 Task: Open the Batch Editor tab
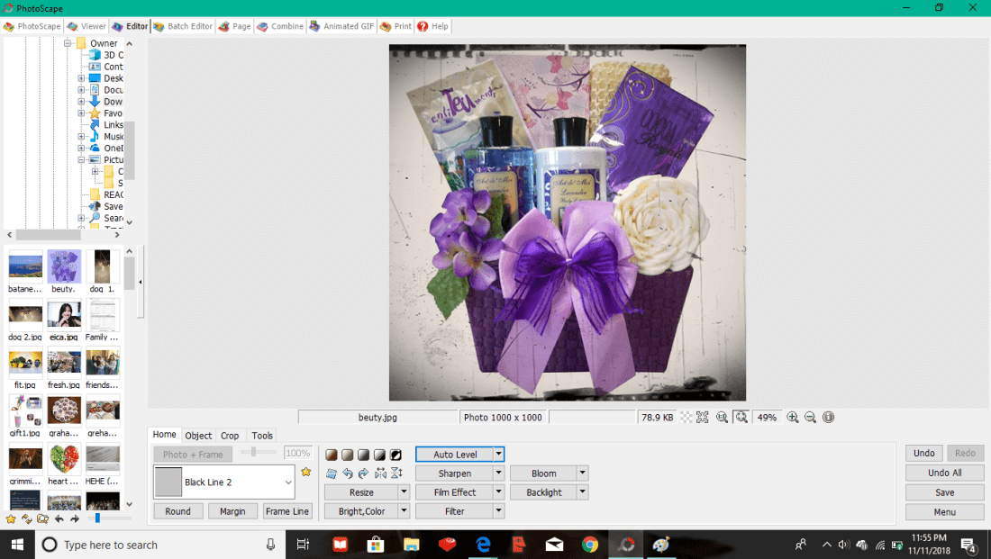click(183, 26)
